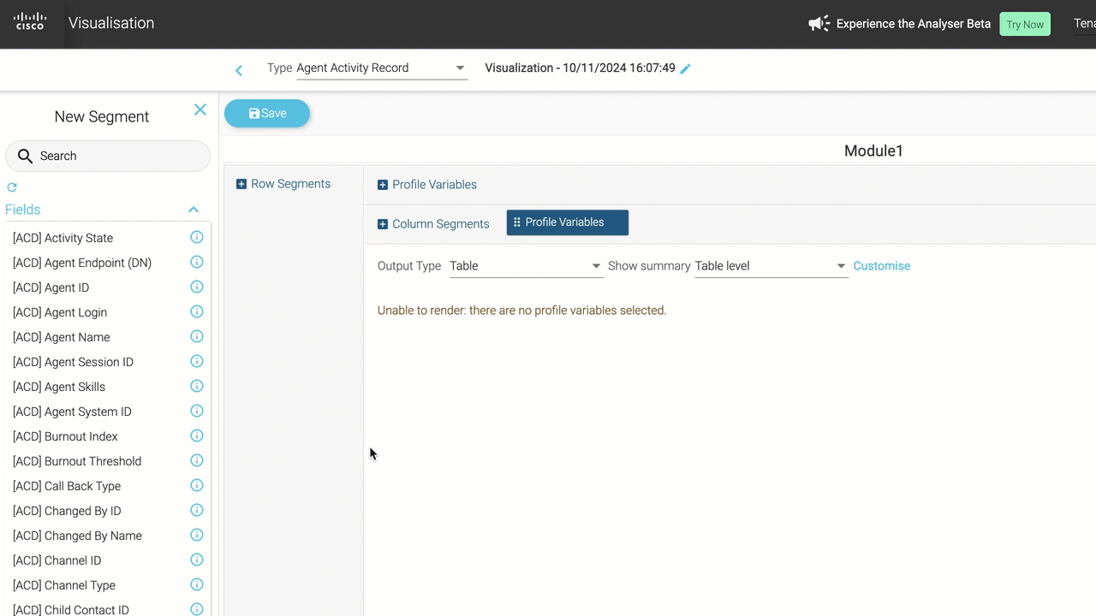This screenshot has height=616, width=1096.
Task: Click info icon next to Channel Type
Action: coord(196,585)
